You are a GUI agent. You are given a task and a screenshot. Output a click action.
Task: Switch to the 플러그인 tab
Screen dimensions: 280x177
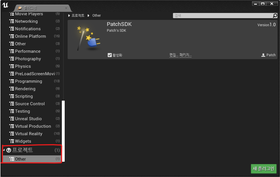[42, 8]
